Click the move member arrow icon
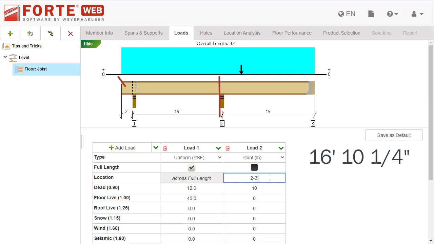Image resolution: width=434 pixels, height=244 pixels. [50, 34]
